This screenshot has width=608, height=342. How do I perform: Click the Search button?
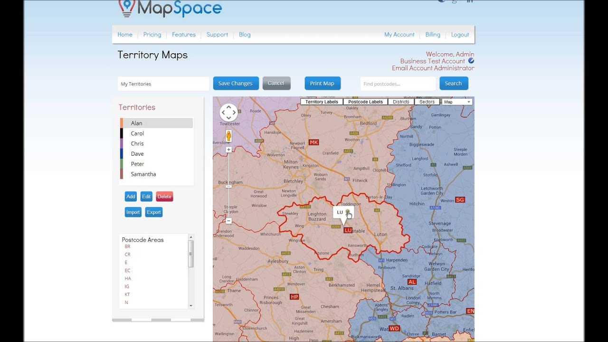tap(454, 83)
